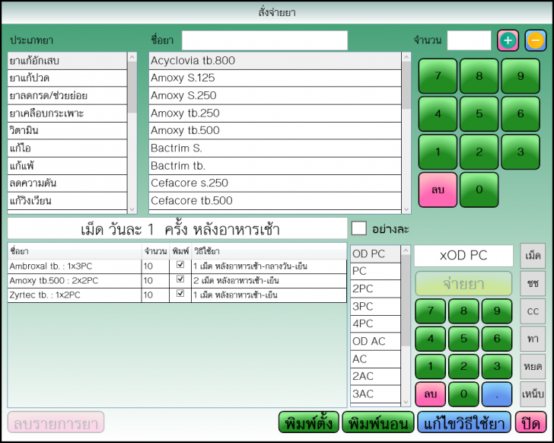The width and height of the screenshot is (554, 443).
Task: Choose Amoxy tb.250 from drug list
Action: click(275, 113)
